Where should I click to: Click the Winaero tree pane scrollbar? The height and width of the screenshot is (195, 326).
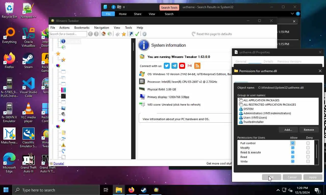pyautogui.click(x=133, y=99)
